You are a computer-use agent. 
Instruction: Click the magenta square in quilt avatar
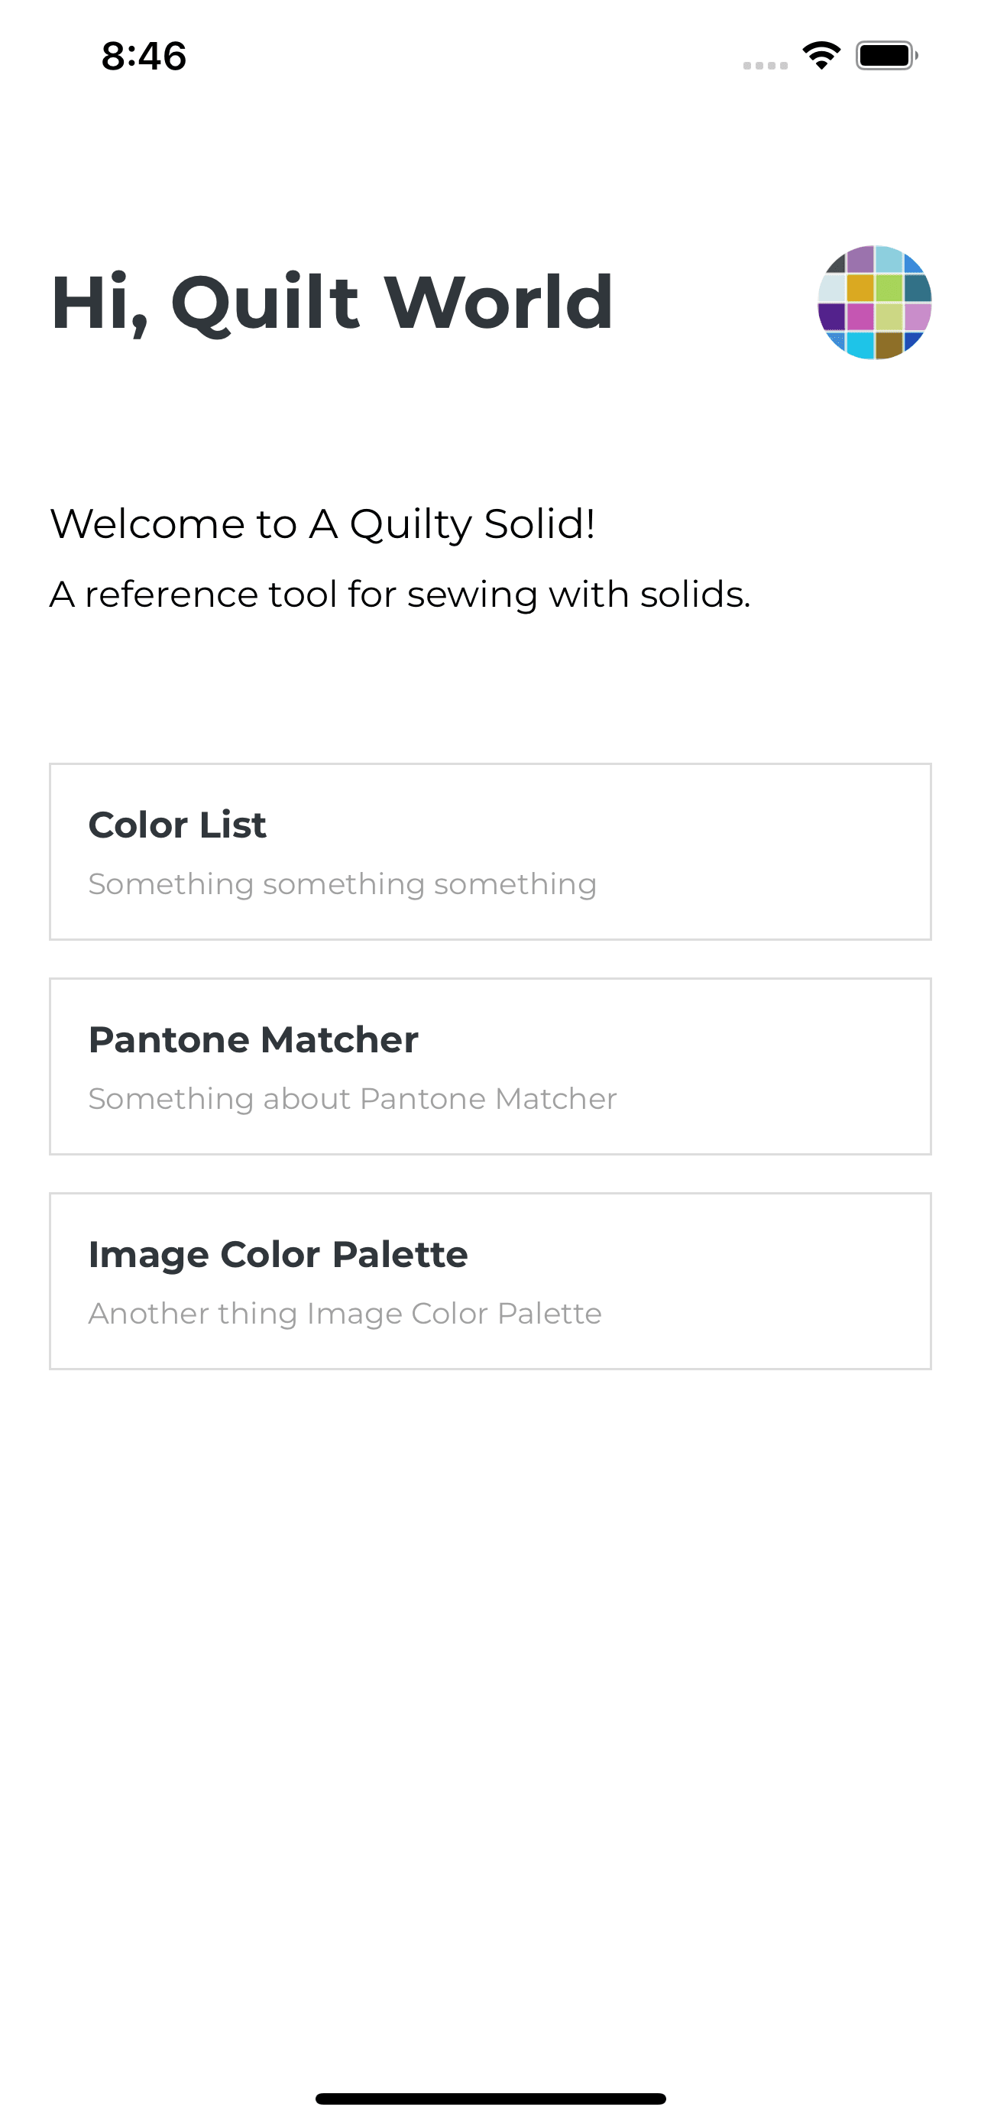[860, 316]
